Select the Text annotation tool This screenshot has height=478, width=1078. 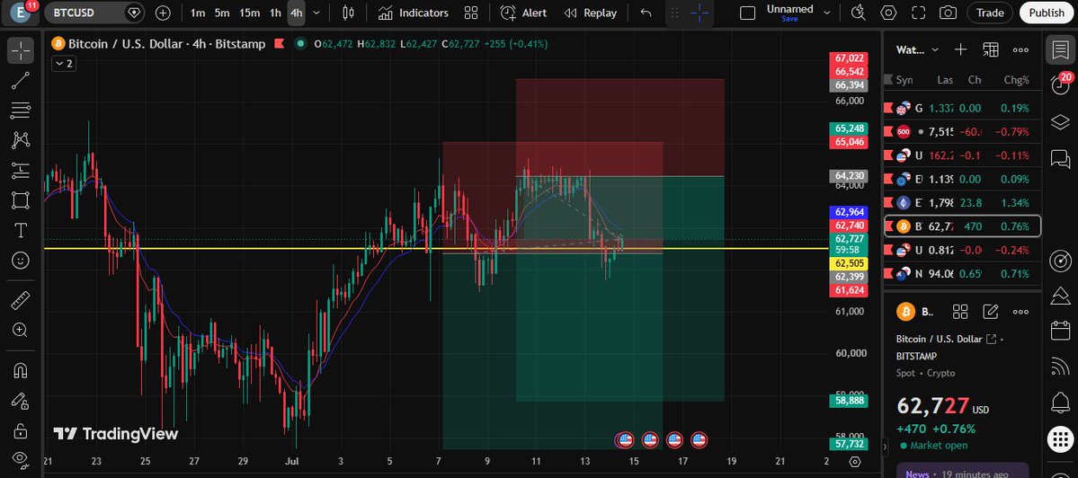21,231
